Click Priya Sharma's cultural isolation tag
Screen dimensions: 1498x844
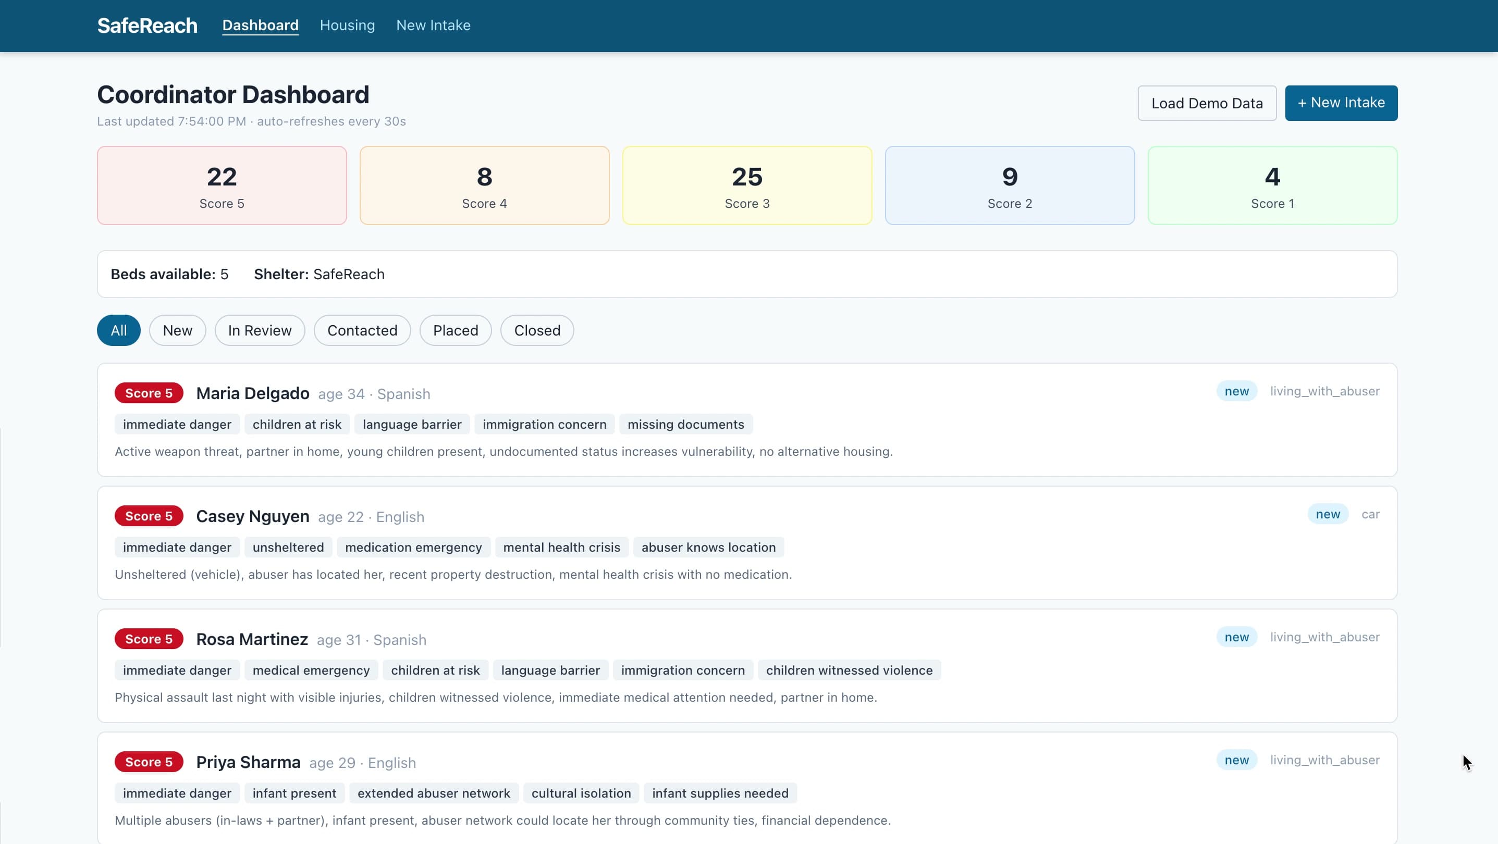[x=581, y=793]
